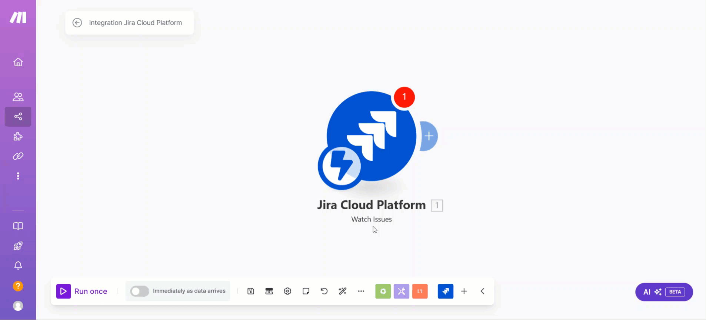Click the red number 1 badge
The height and width of the screenshot is (320, 706).
tap(404, 97)
